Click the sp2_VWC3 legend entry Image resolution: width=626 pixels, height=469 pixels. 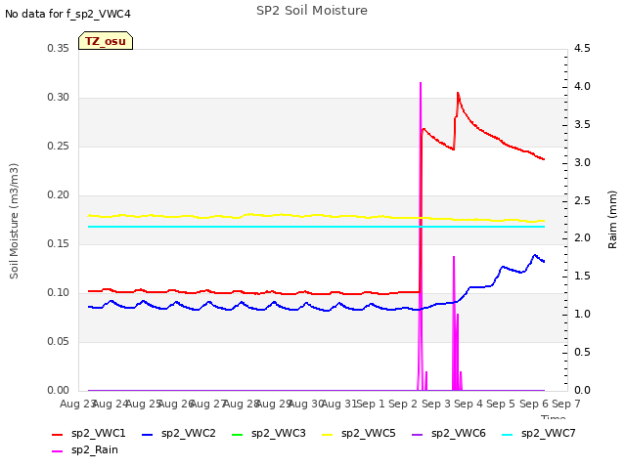pos(269,434)
